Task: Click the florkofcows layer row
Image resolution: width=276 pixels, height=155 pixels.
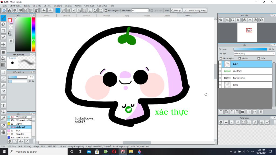Action: point(245,78)
